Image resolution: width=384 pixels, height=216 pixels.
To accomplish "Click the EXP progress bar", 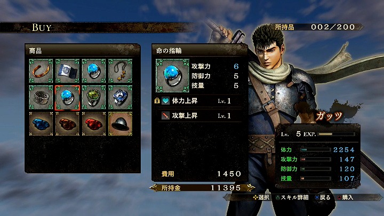I will pyautogui.click(x=337, y=134).
